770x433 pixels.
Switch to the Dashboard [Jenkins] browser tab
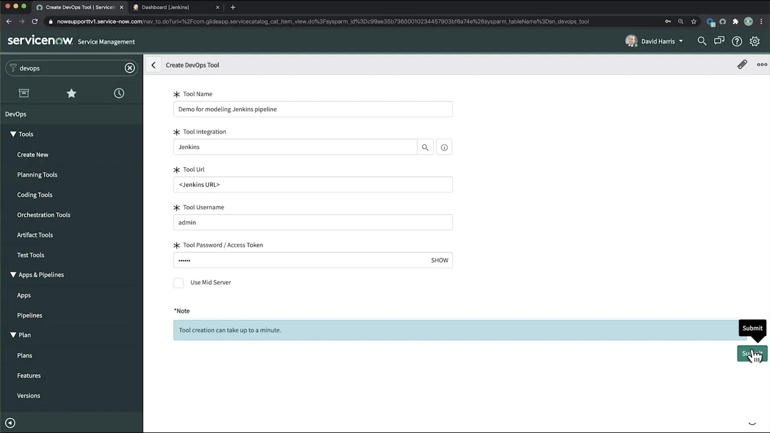click(165, 7)
